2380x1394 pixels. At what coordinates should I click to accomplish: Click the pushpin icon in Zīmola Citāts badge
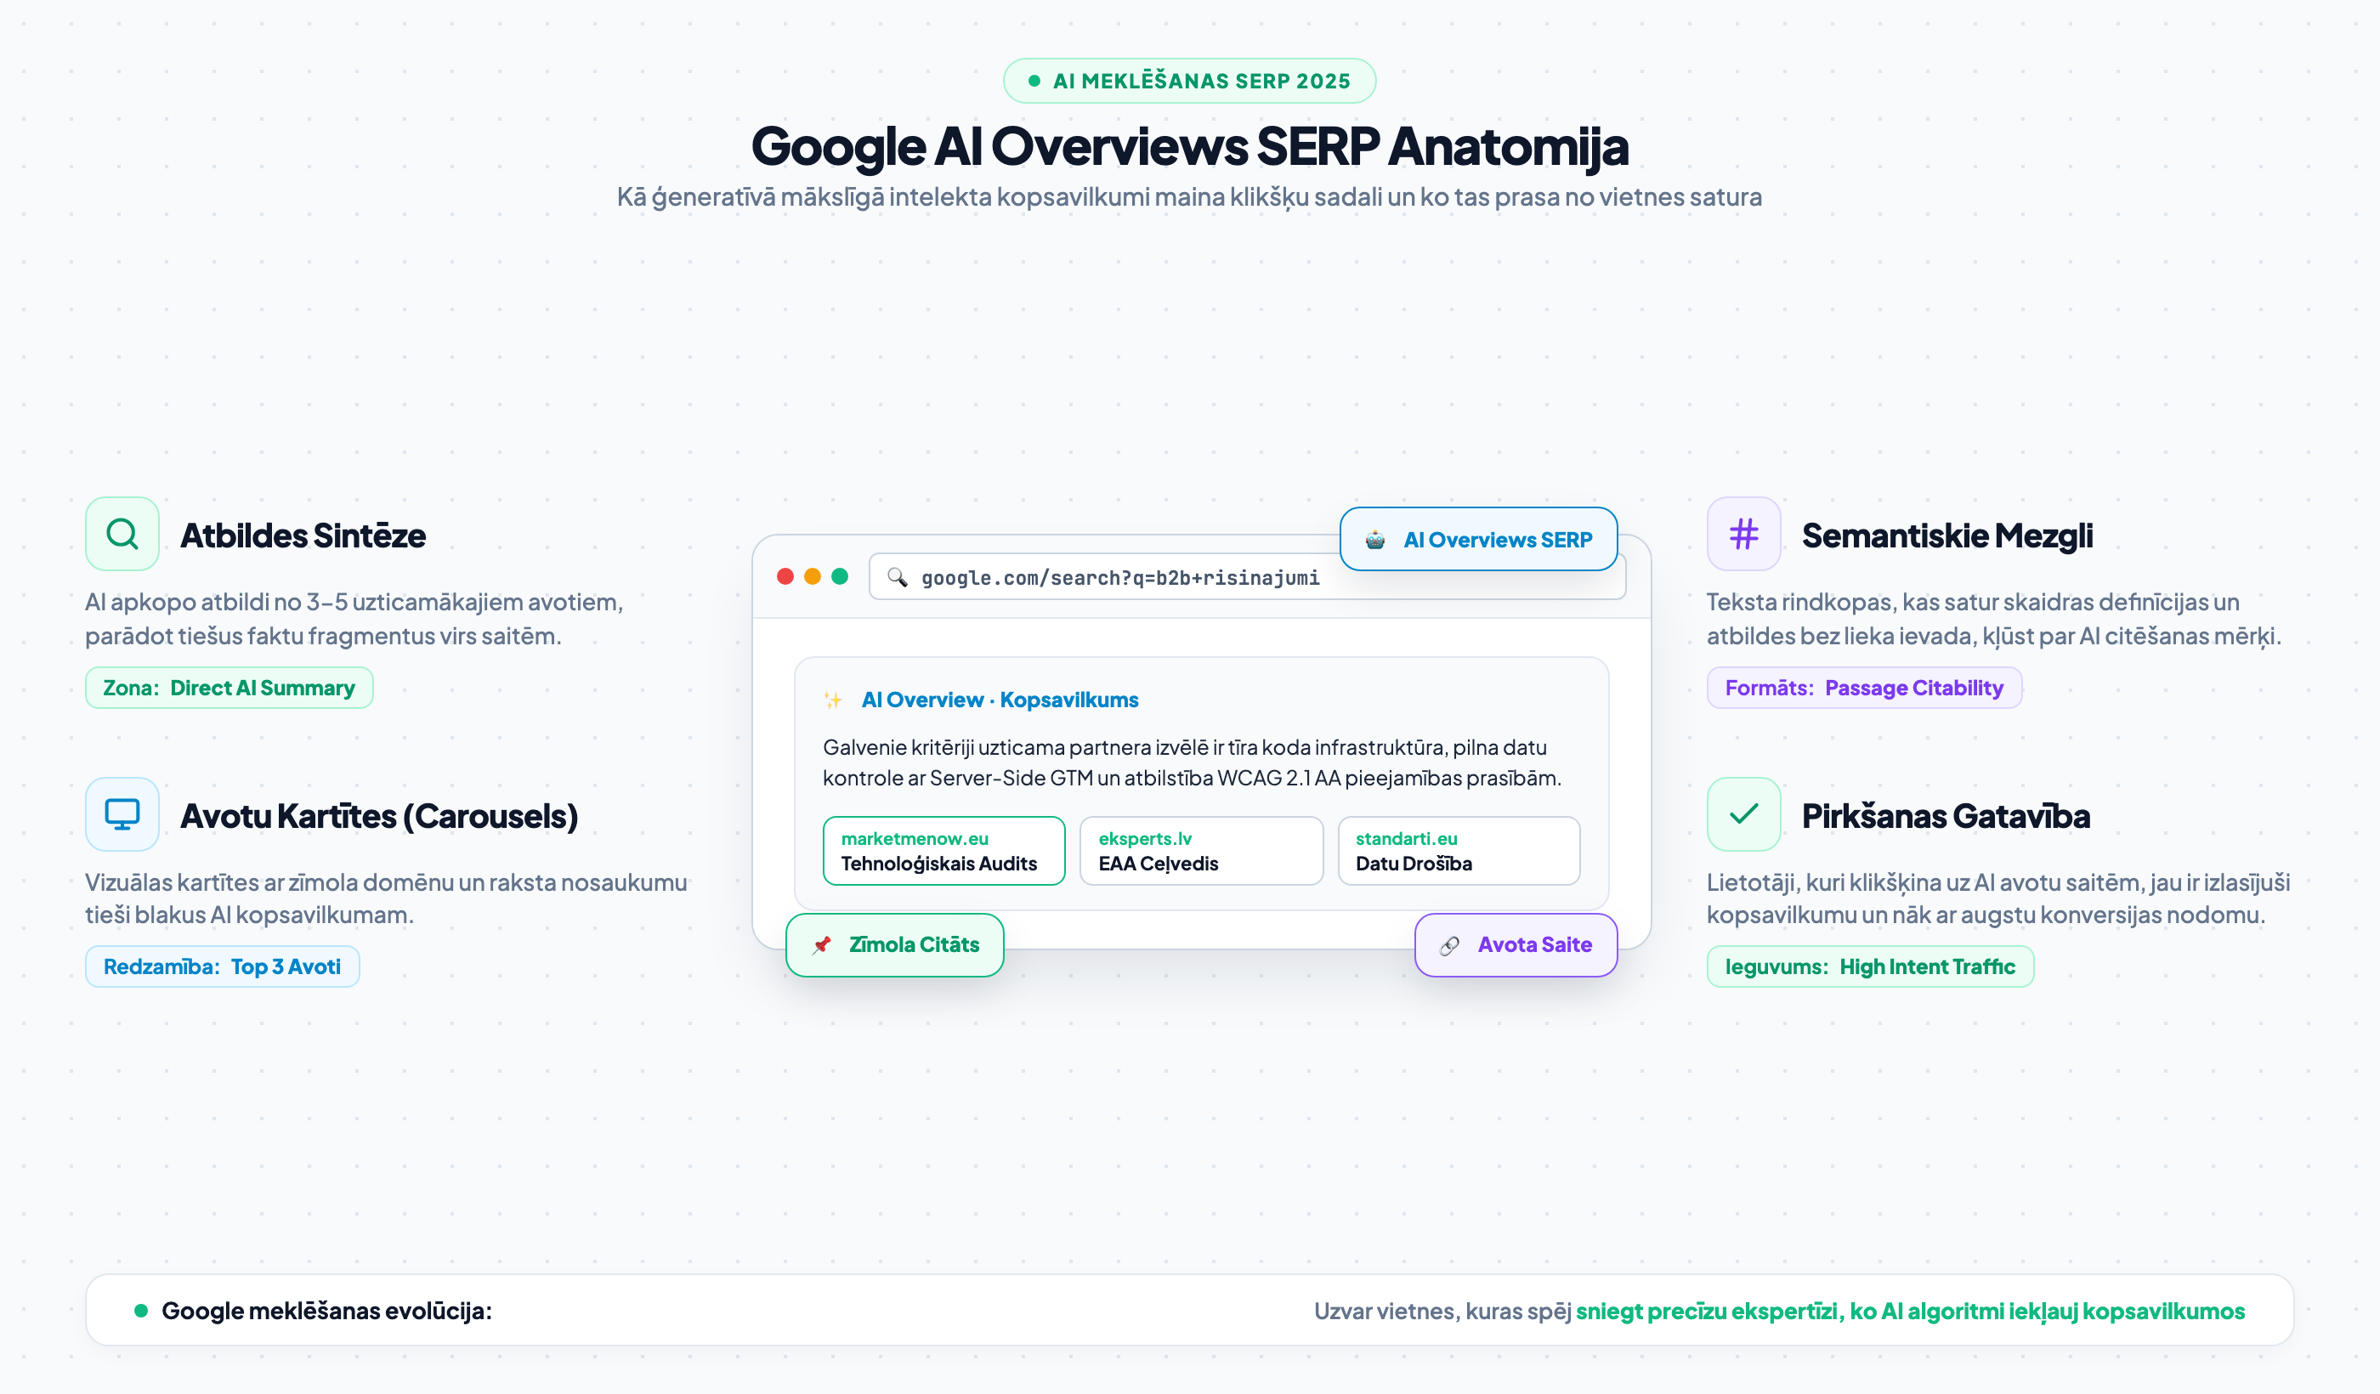coord(822,944)
